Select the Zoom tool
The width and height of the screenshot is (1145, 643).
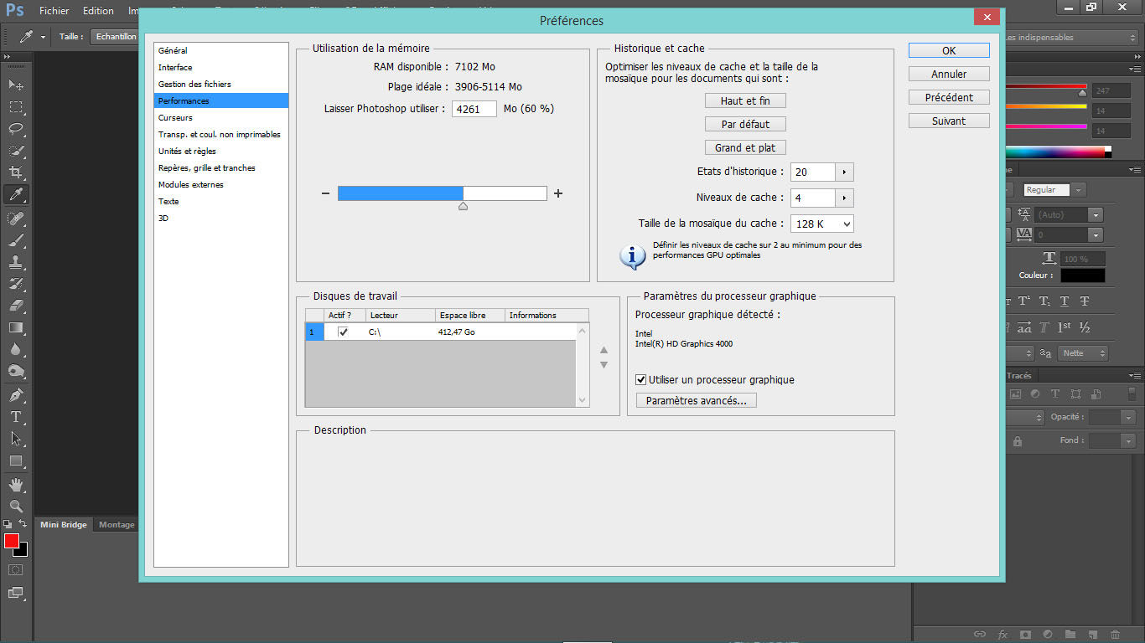[16, 506]
